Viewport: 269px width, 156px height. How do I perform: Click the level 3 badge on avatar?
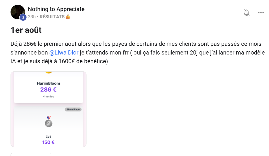coord(23,17)
